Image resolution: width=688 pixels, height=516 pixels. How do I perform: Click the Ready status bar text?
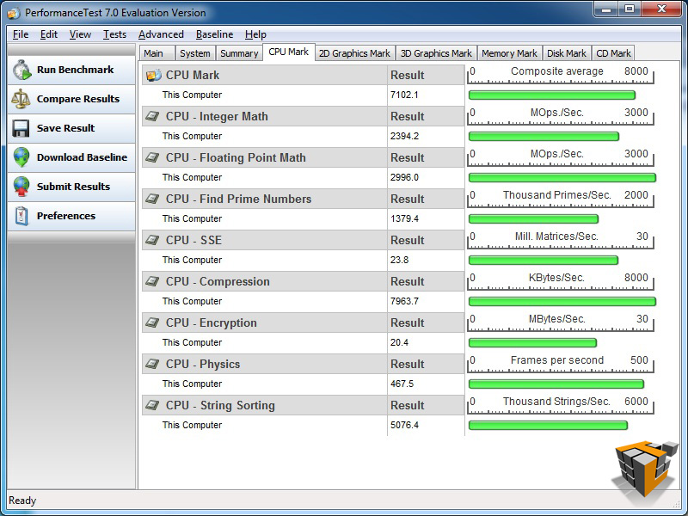[x=22, y=501]
